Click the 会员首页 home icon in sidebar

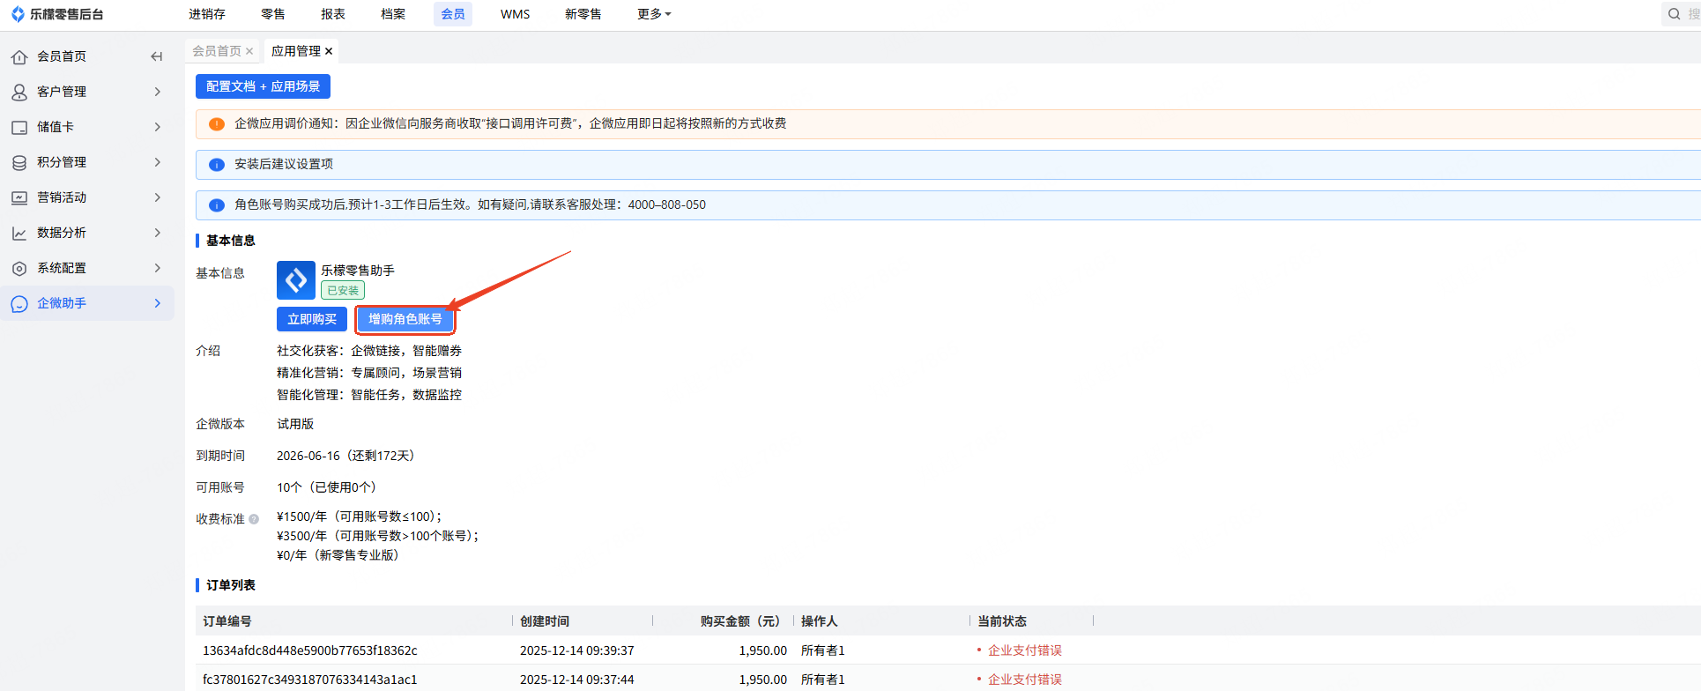click(19, 56)
